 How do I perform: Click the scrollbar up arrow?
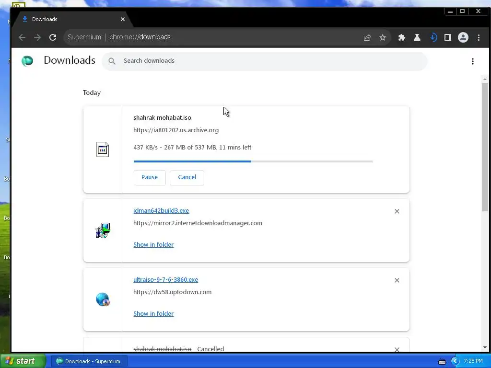click(485, 79)
